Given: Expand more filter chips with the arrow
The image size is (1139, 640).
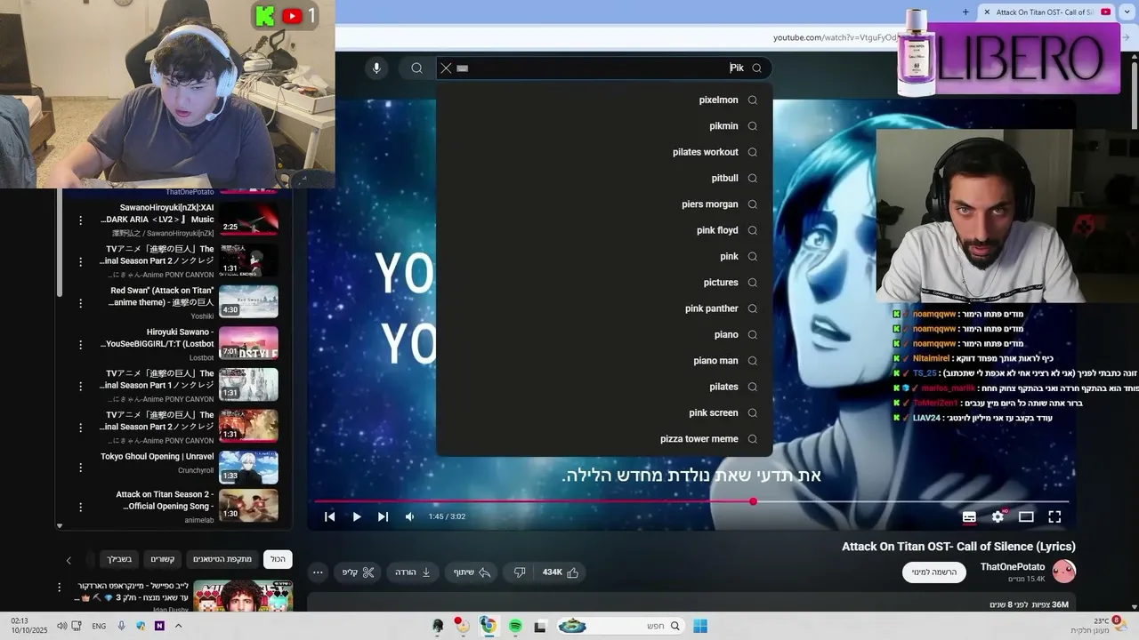Looking at the screenshot, I should [69, 560].
